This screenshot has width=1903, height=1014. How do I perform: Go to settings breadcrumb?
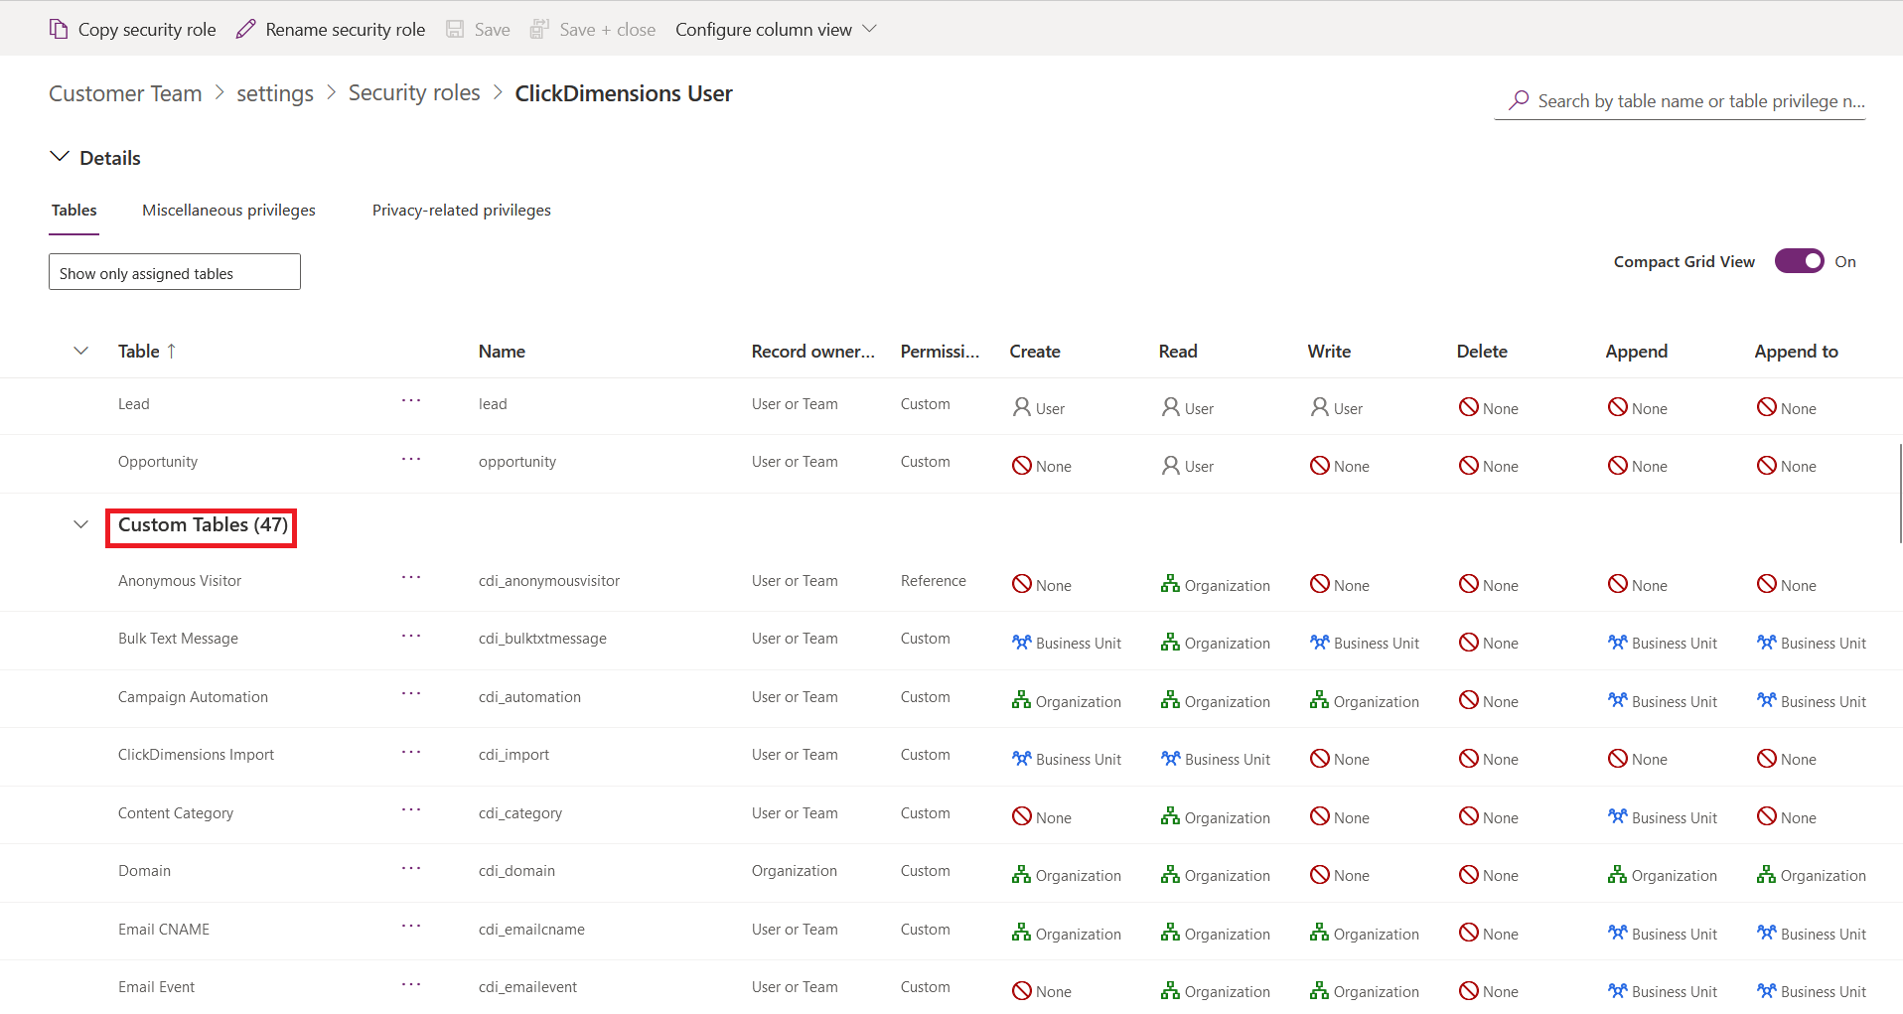click(x=275, y=93)
